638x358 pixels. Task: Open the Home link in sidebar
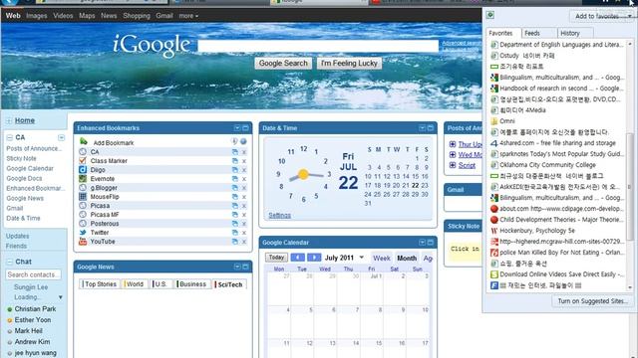click(25, 120)
